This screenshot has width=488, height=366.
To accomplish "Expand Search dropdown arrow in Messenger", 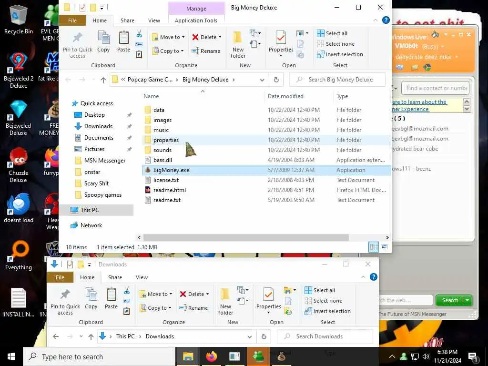I will coord(468,300).
